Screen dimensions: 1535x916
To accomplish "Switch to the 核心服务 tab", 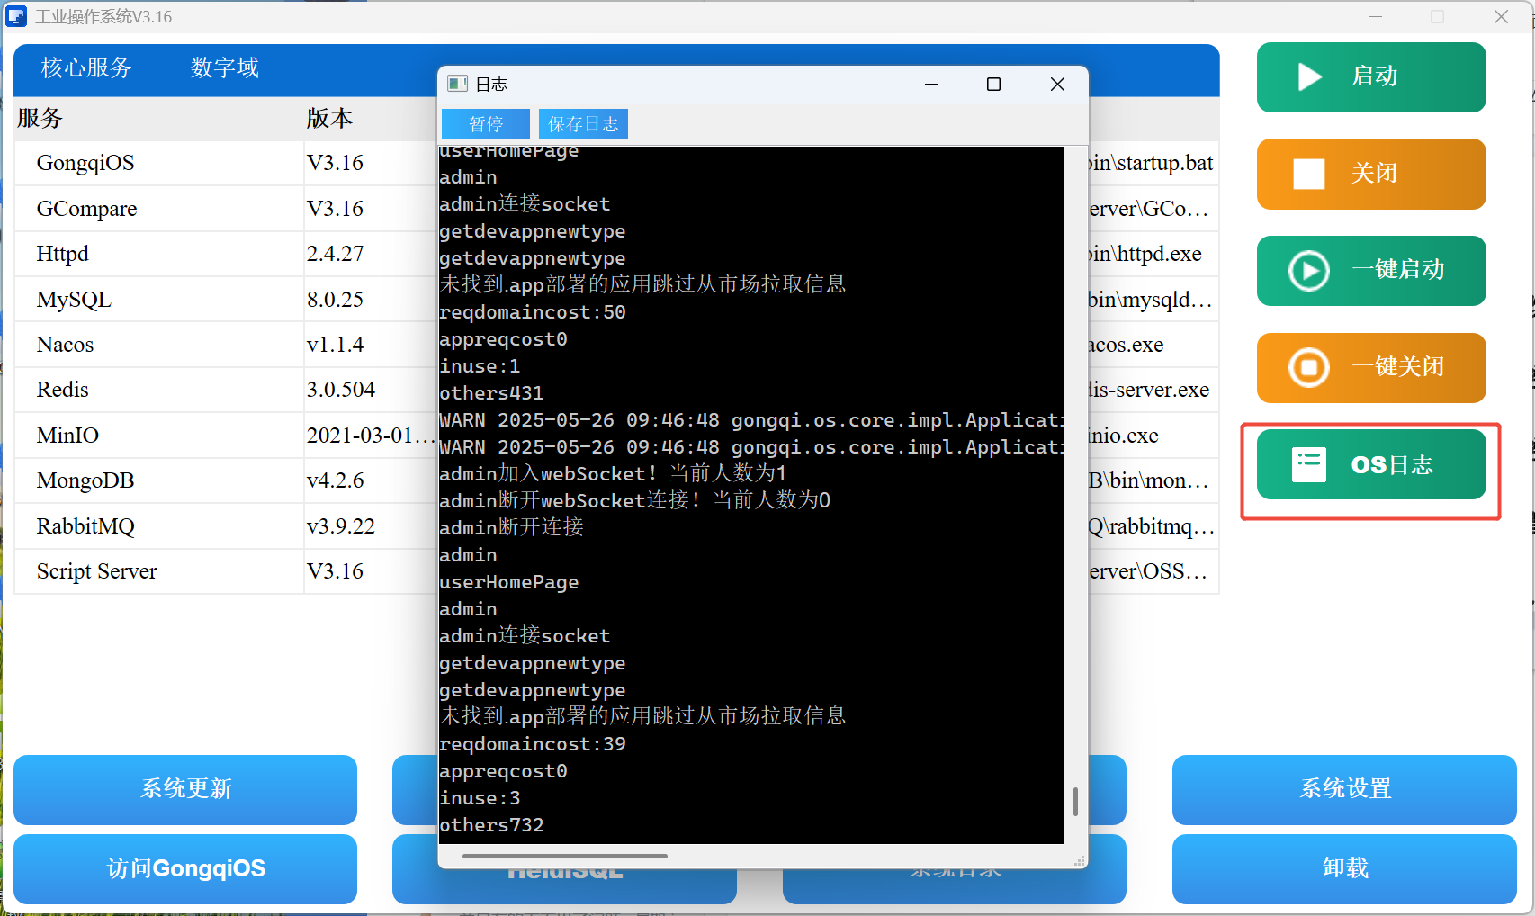I will pos(86,68).
